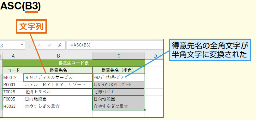
Task: Select column D header
Action: pyautogui.click(x=154, y=56)
